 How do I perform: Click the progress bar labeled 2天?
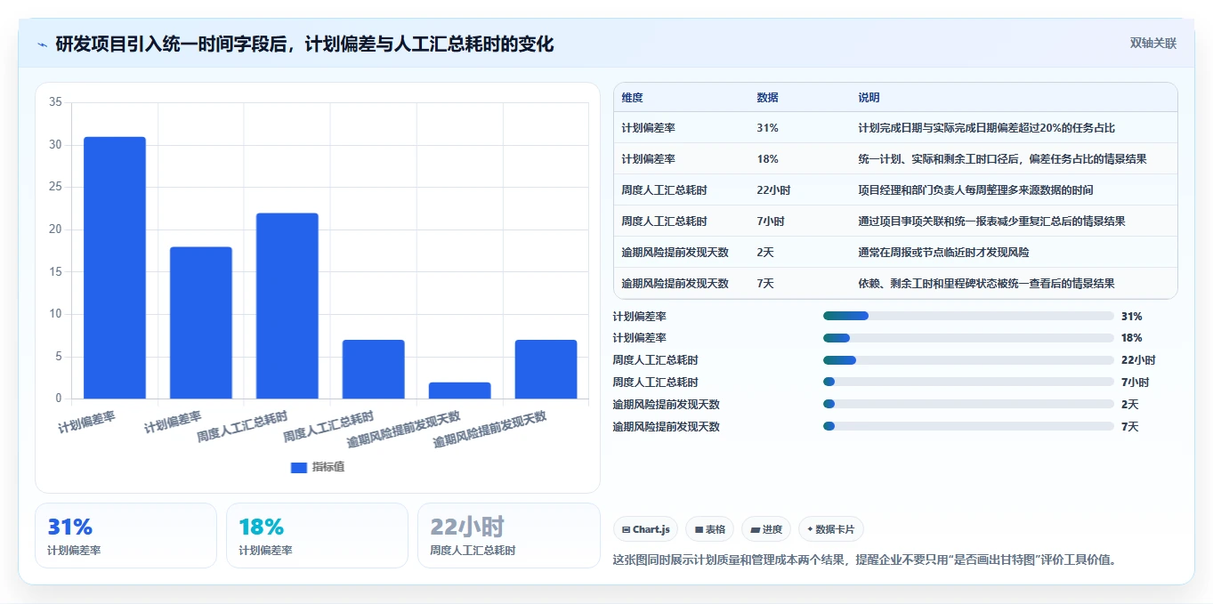[969, 405]
